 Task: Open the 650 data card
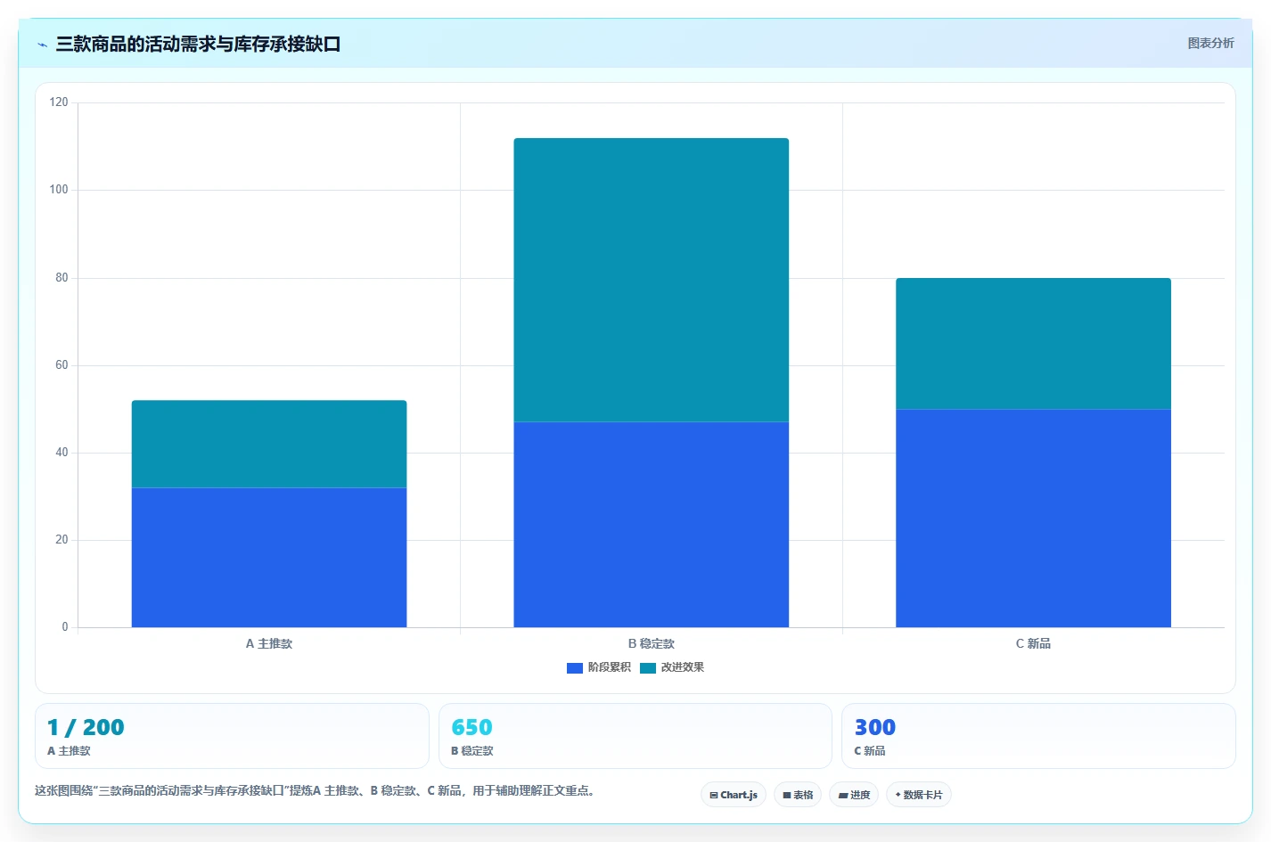click(635, 736)
